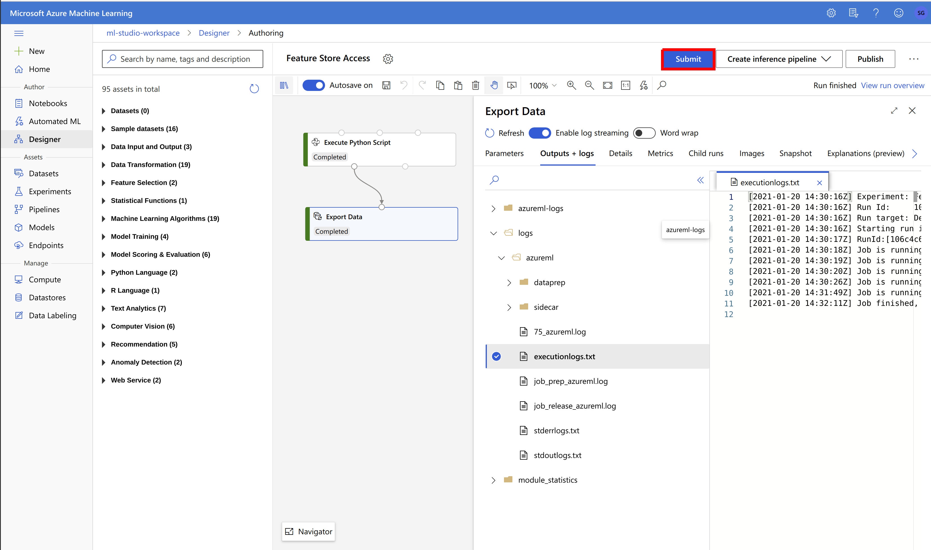Open Automated ML in the sidebar
The image size is (931, 550).
point(55,121)
